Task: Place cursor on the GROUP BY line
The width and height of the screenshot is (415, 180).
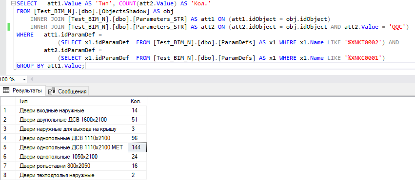Action: tap(51, 66)
